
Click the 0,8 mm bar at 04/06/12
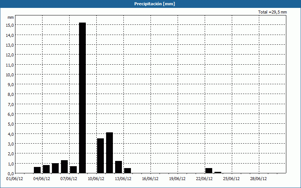click(46, 169)
